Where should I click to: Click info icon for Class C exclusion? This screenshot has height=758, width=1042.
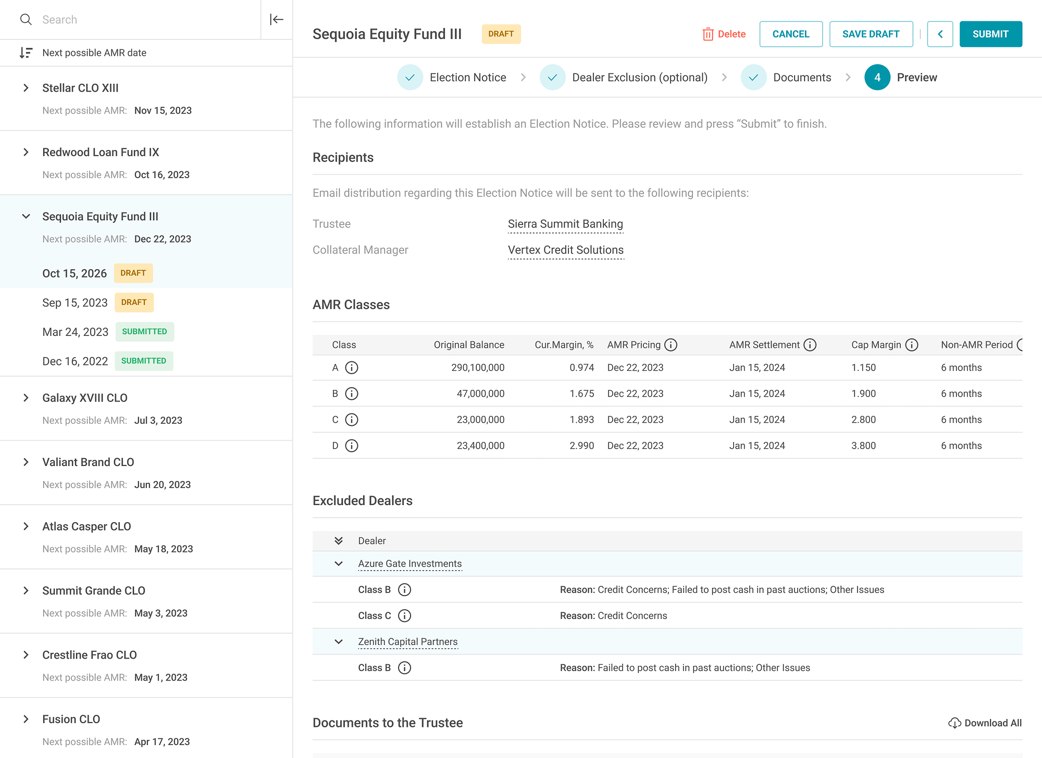404,616
